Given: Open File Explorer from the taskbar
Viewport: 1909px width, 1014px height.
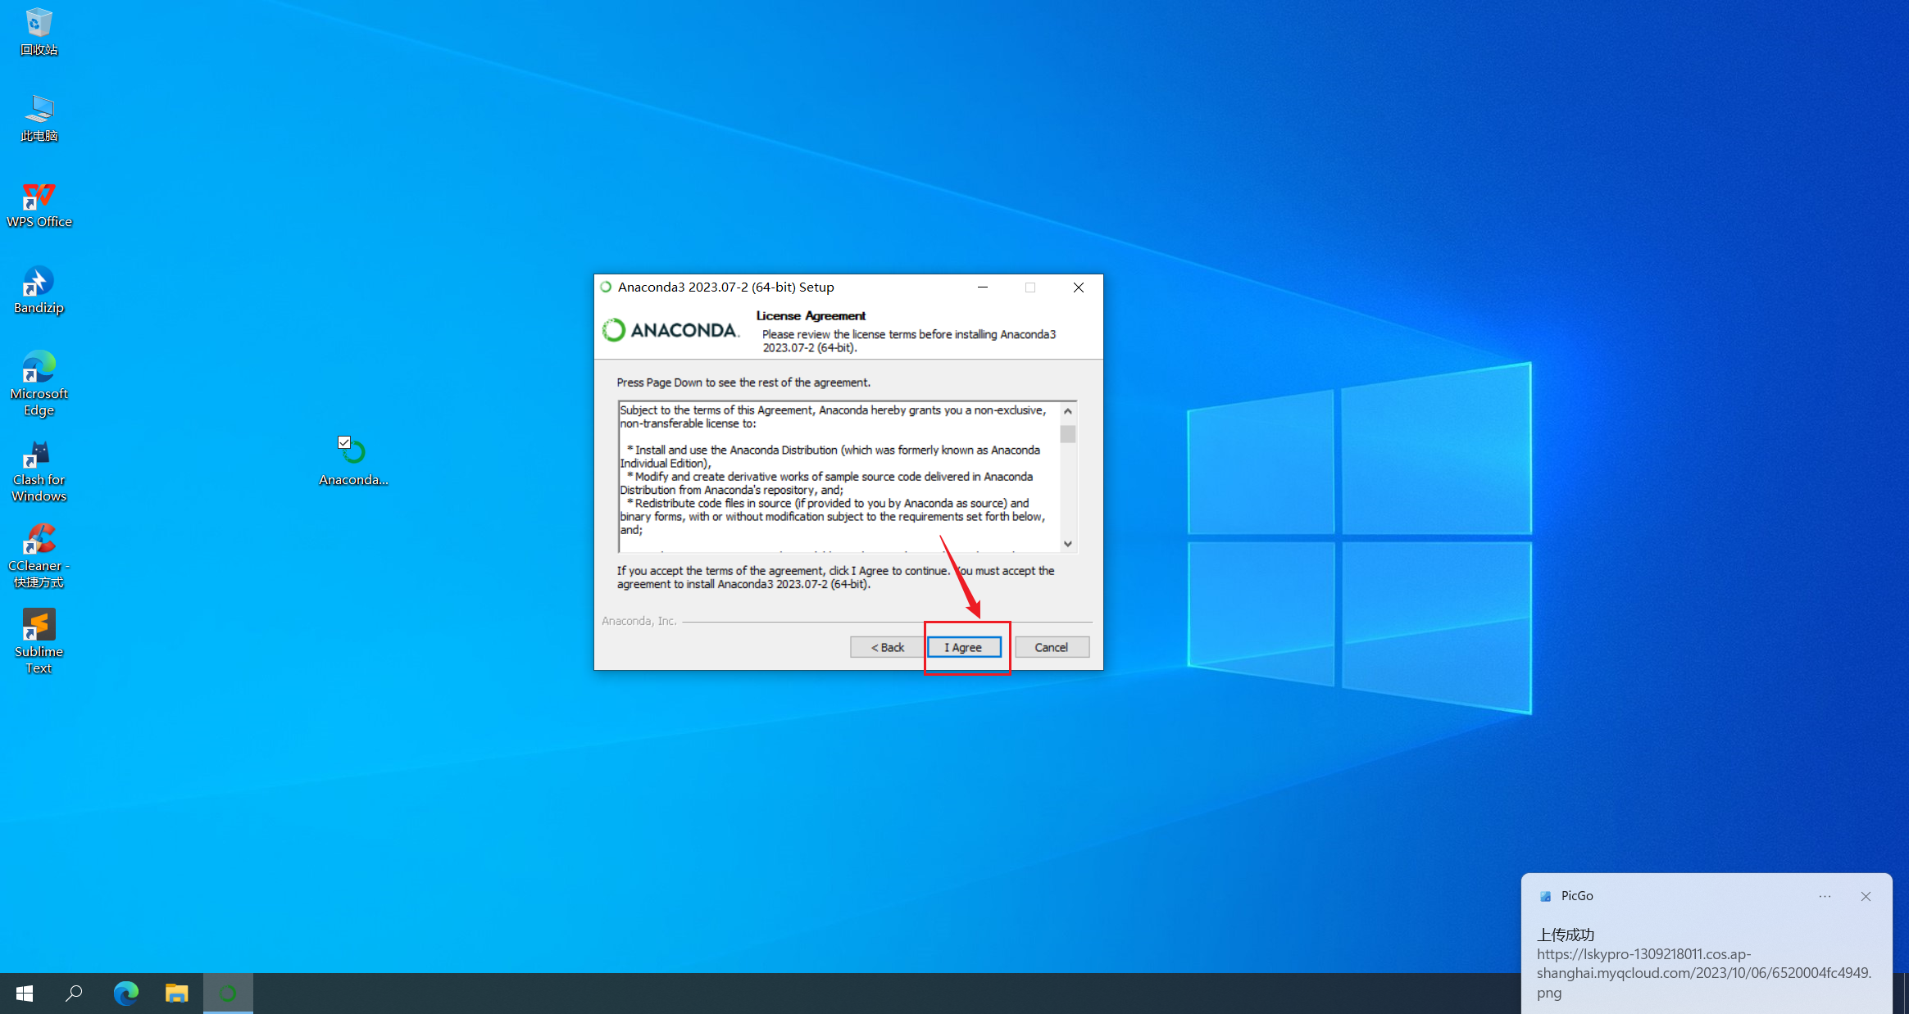Looking at the screenshot, I should [176, 994].
